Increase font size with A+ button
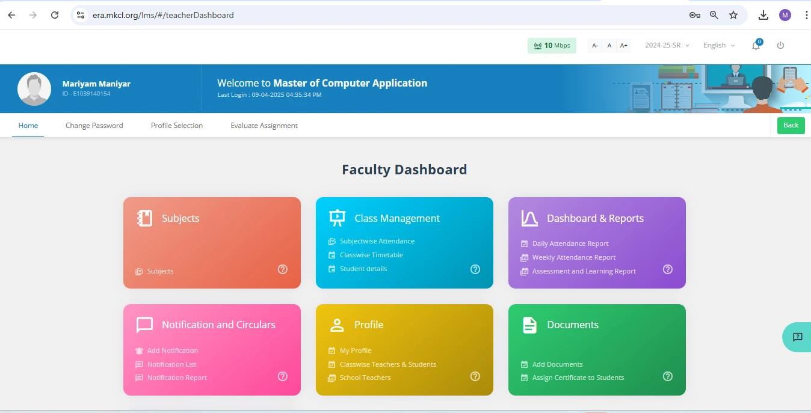Viewport: 811px width, 413px height. tap(624, 46)
